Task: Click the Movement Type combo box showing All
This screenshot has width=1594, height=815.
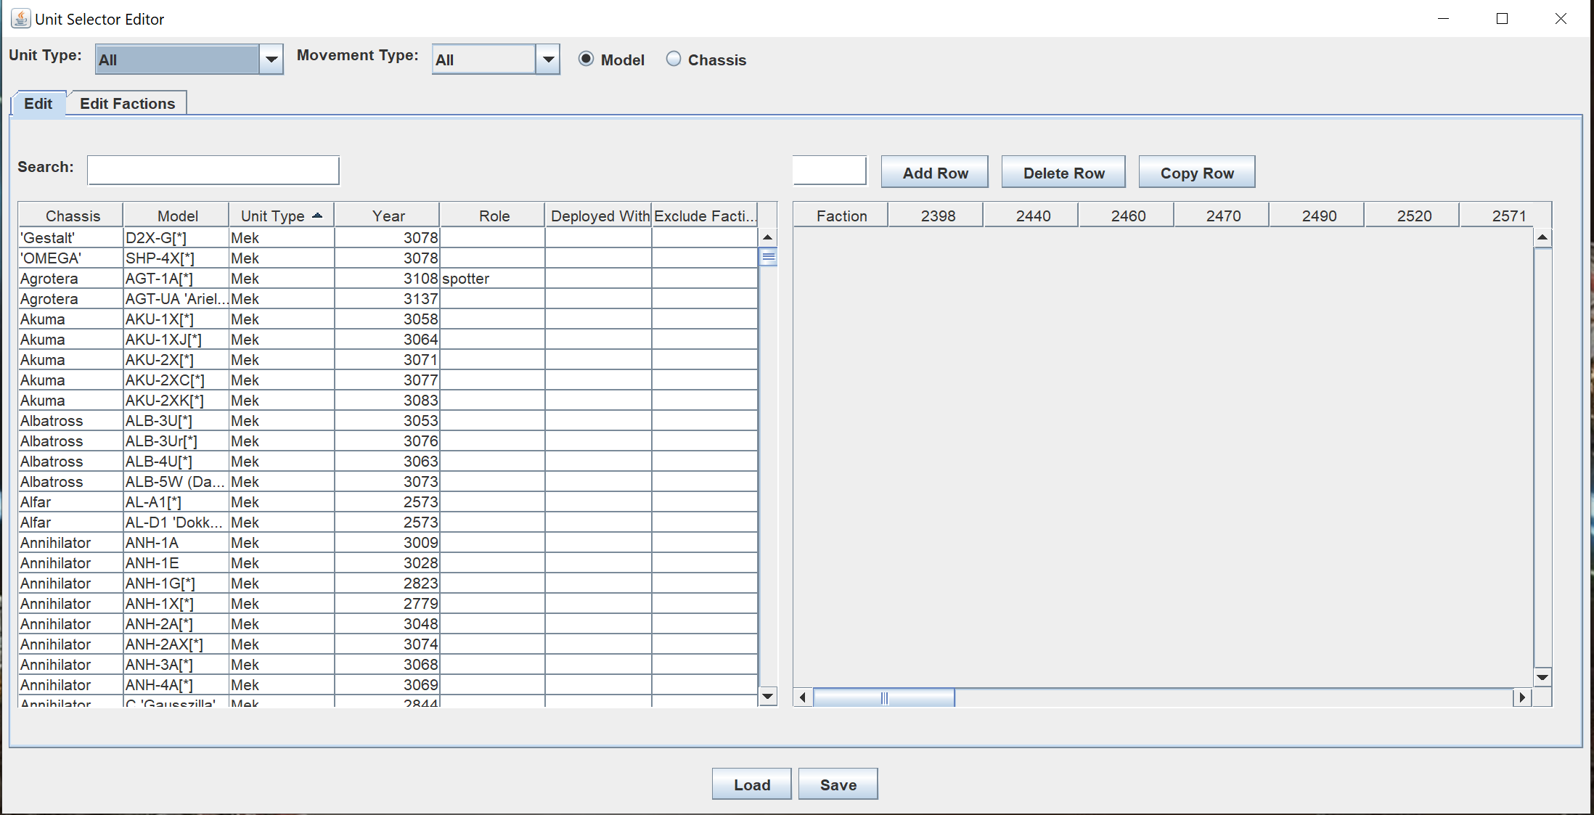Action: click(x=482, y=59)
